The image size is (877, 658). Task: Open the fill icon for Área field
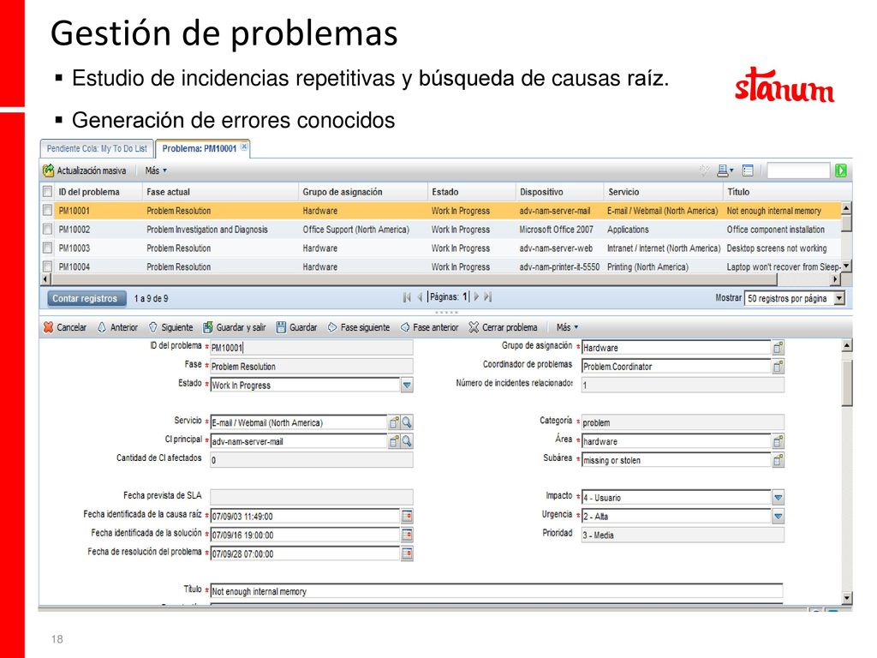(x=778, y=441)
